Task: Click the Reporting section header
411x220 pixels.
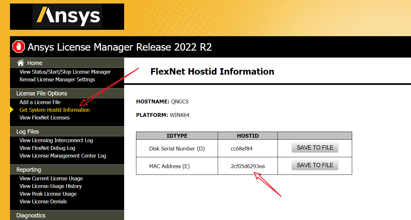Action: pyautogui.click(x=67, y=169)
